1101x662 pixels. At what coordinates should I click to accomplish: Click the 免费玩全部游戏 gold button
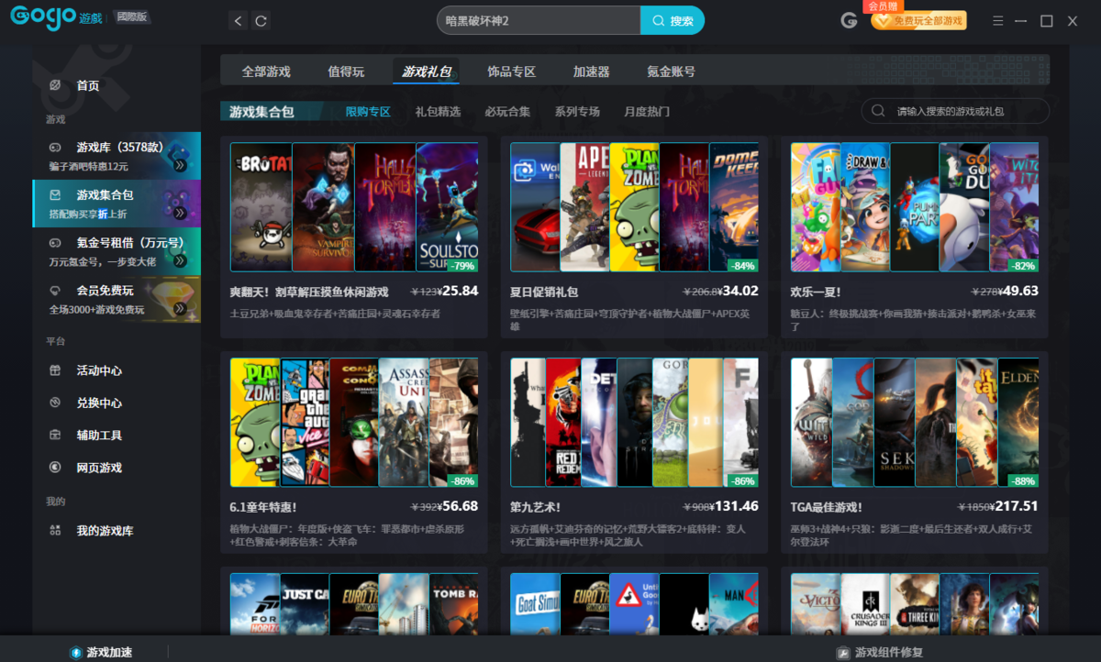918,20
